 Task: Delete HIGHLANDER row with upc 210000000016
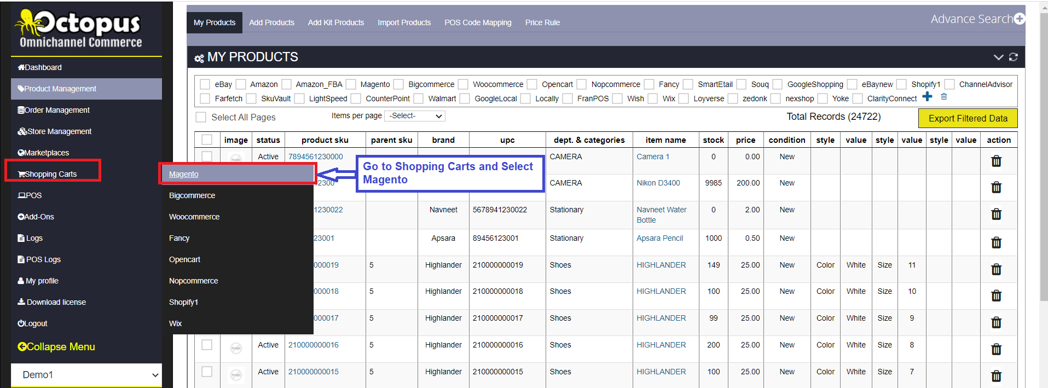pos(996,349)
